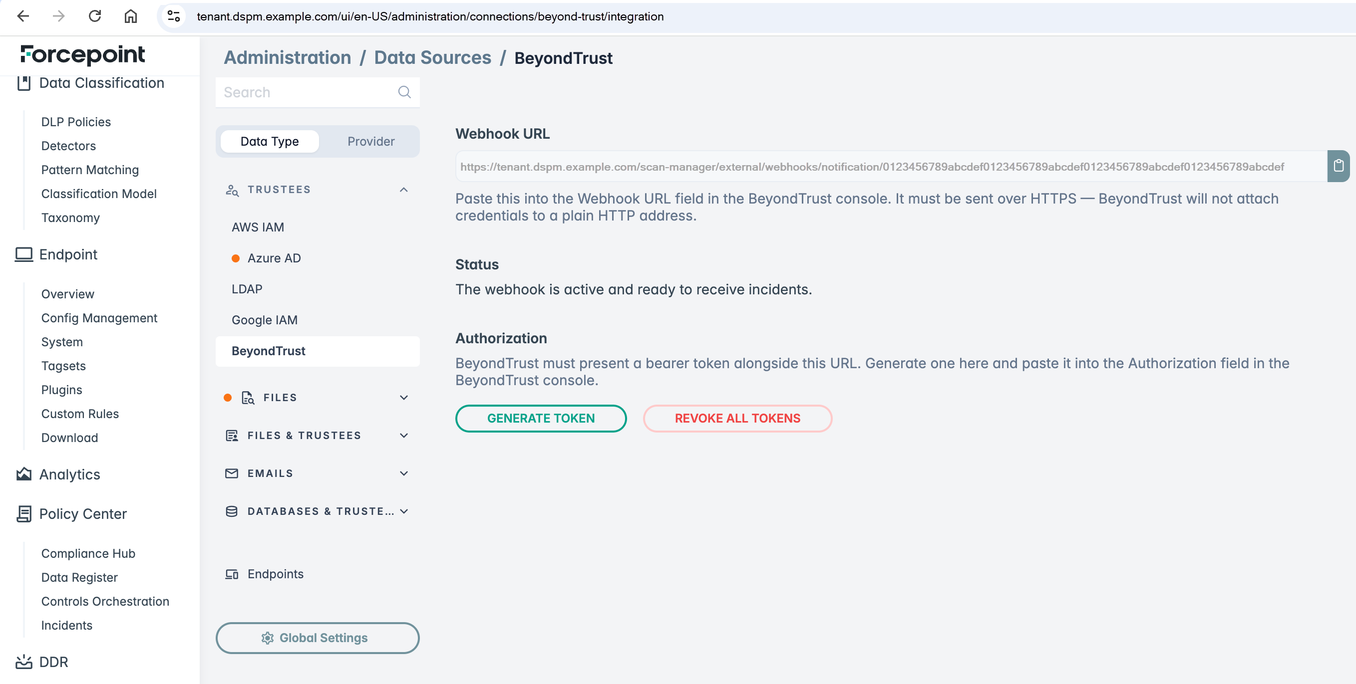
Task: Click the DDR download icon
Action: [x=23, y=662]
